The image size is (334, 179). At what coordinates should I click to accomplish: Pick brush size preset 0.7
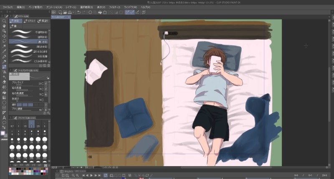point(12,124)
